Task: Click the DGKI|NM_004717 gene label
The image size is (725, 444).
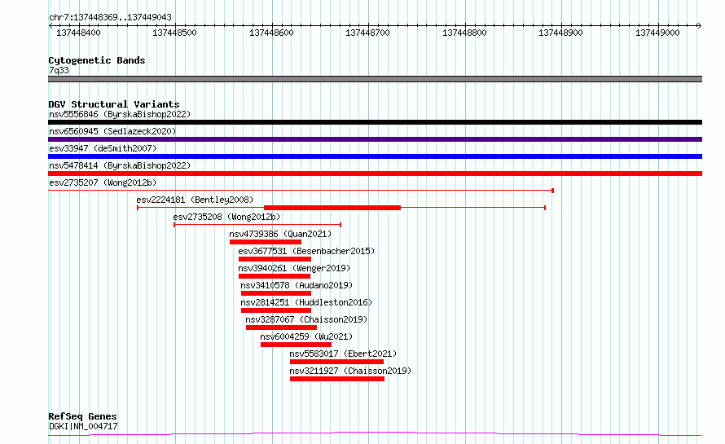Action: click(x=83, y=426)
